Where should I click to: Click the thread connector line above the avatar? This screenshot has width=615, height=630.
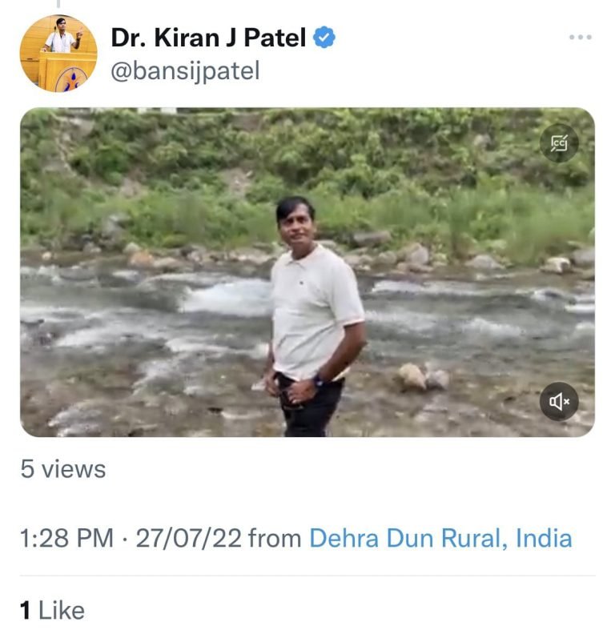pos(58,4)
